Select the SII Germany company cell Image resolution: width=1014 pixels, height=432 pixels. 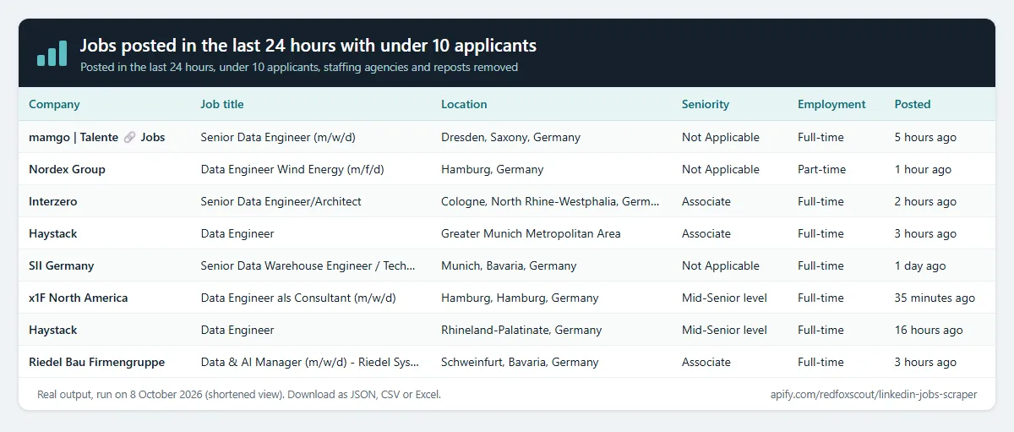pos(62,265)
